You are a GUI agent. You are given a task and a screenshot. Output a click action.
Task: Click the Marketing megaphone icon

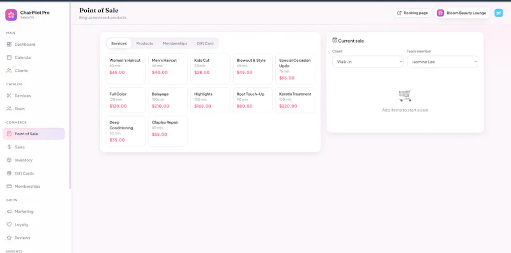tap(9, 212)
